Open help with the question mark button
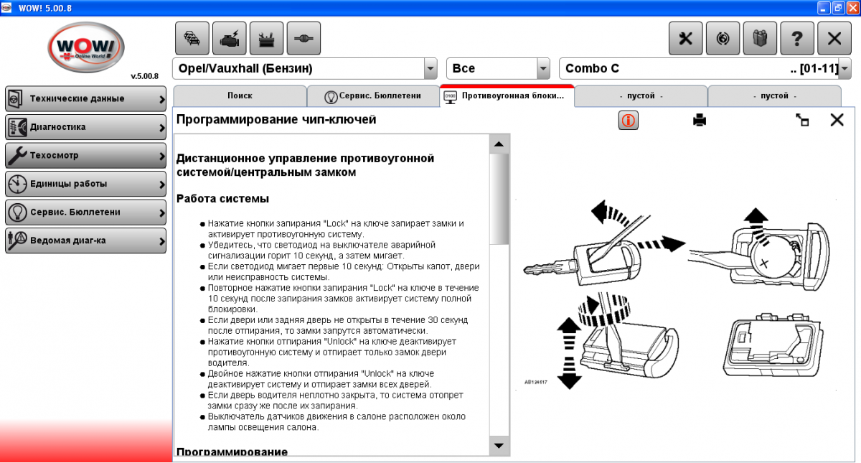The width and height of the screenshot is (861, 463). (798, 39)
